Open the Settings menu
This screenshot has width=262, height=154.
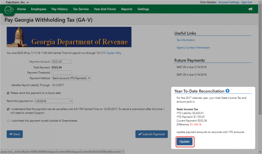coord(143,9)
